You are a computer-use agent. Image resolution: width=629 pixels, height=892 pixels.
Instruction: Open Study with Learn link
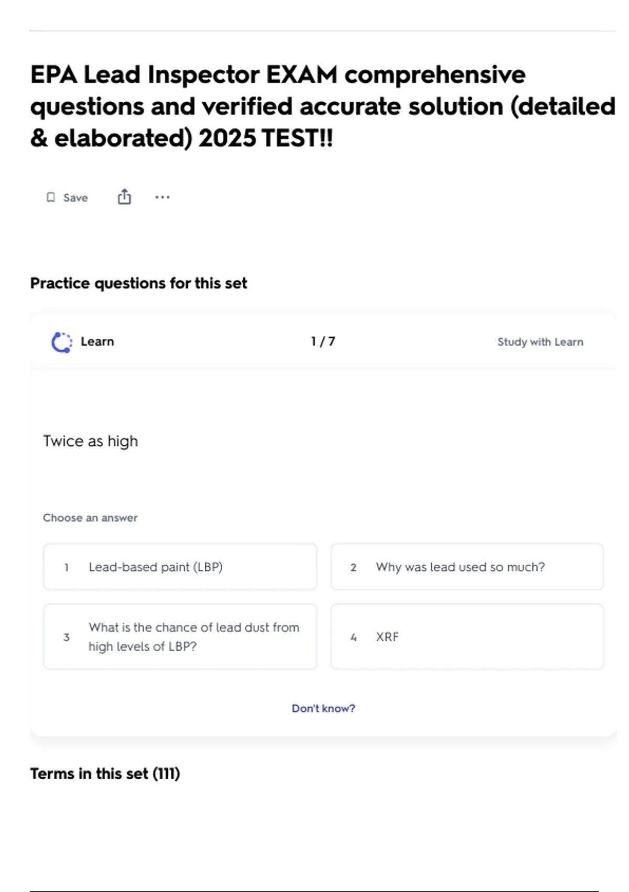point(540,342)
